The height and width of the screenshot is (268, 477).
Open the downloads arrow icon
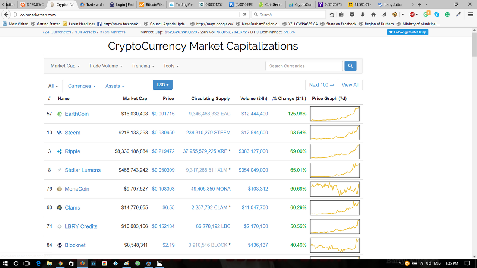tap(363, 15)
